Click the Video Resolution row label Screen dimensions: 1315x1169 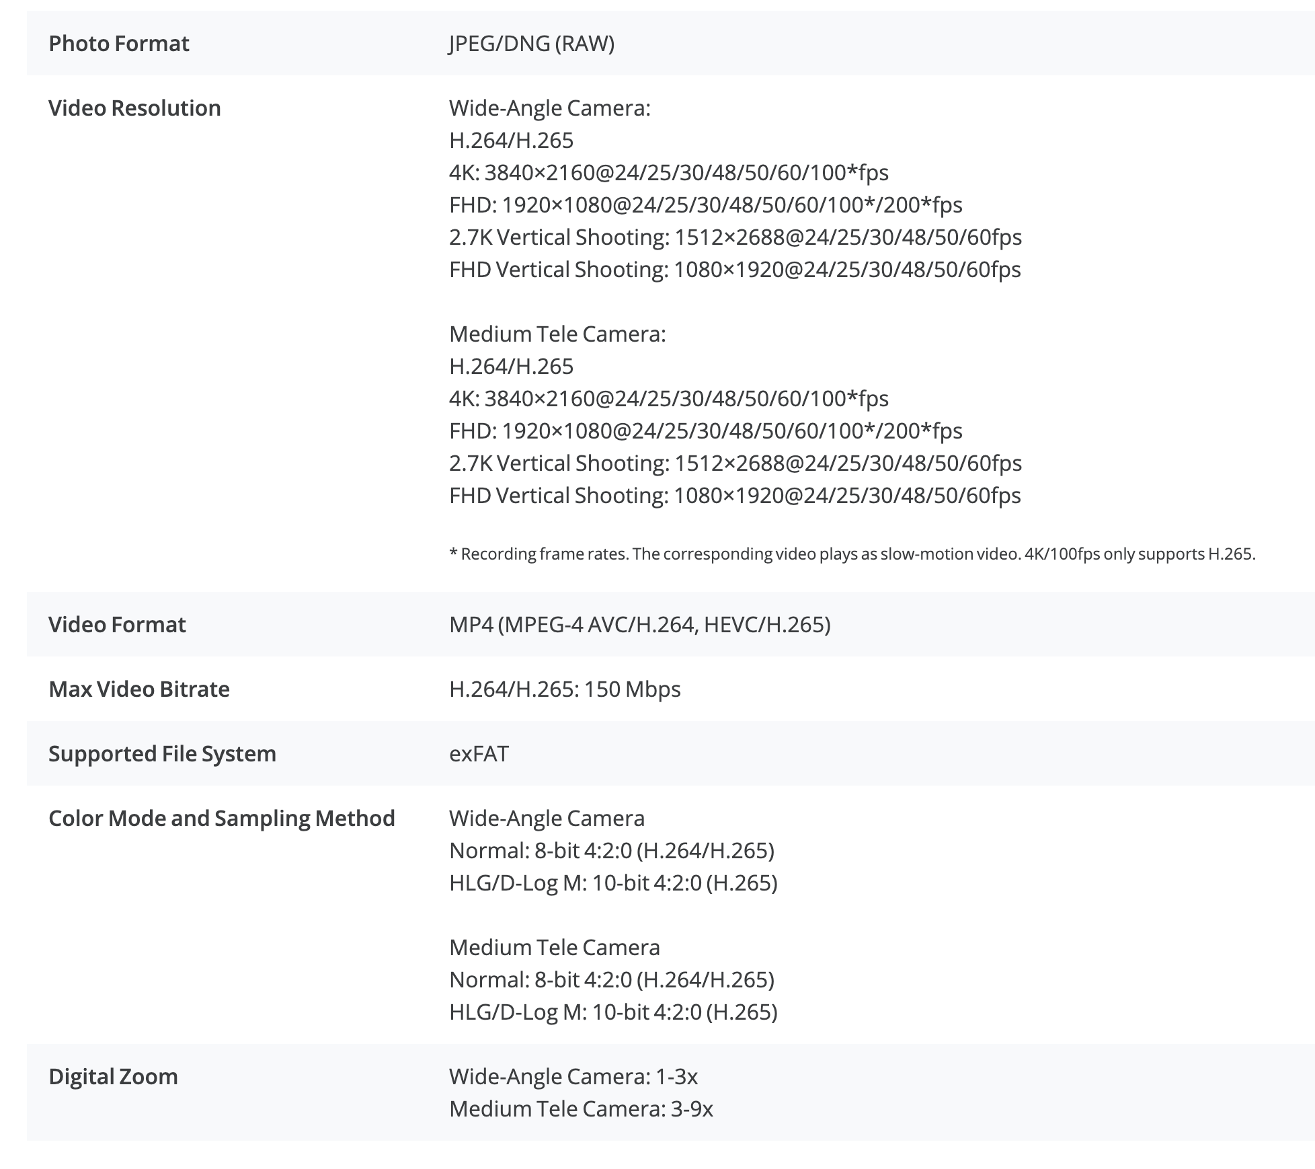point(134,108)
